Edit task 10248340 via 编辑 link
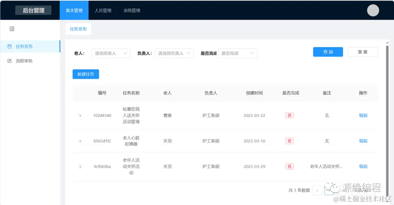Image resolution: width=394 pixels, height=205 pixels. 363,115
